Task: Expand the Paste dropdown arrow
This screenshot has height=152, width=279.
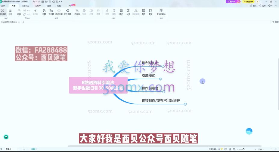Action: click(x=19, y=16)
